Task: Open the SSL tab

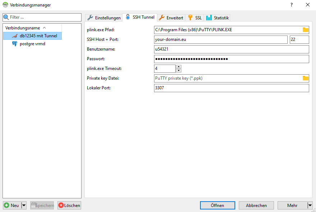Action: tap(195, 18)
